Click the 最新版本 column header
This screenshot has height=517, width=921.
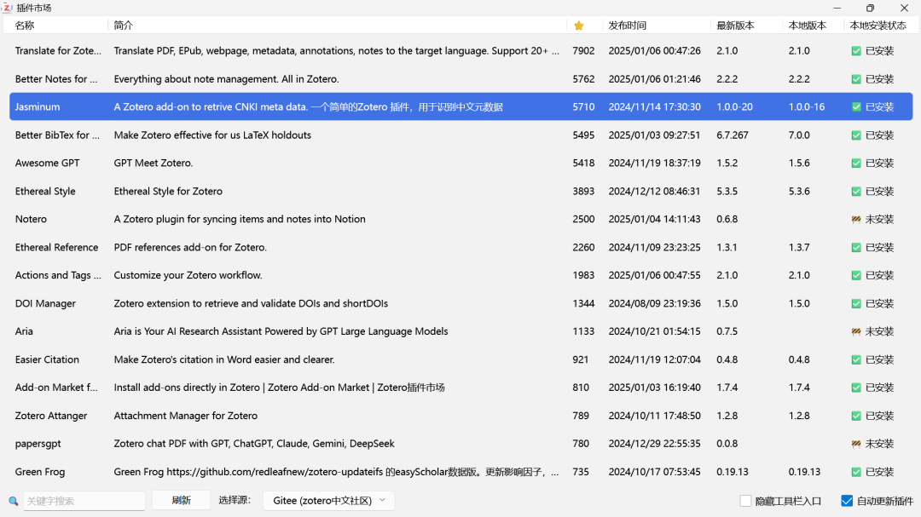[735, 26]
